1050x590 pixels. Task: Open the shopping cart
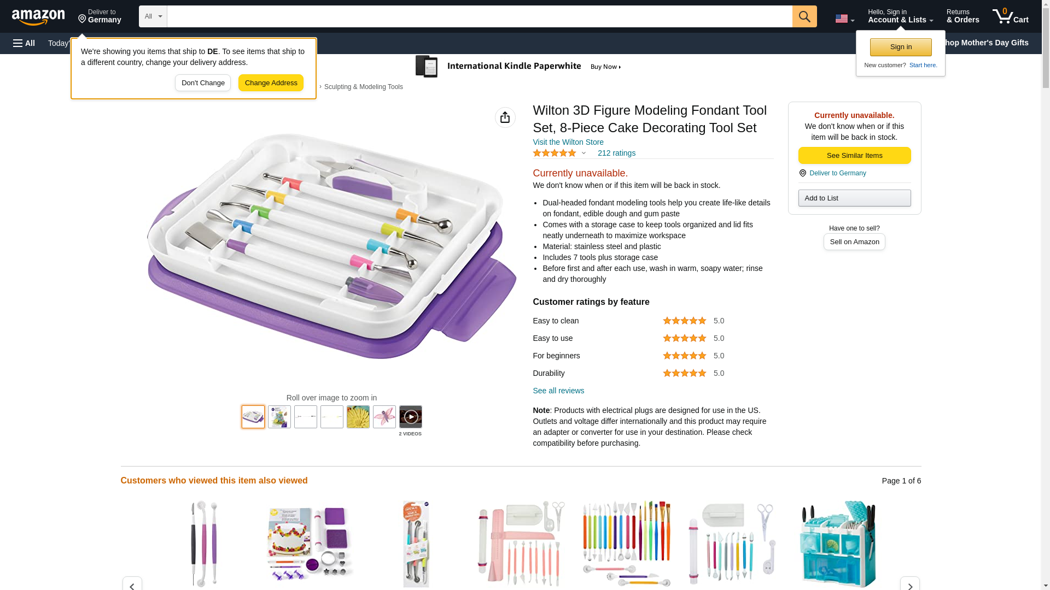(1010, 16)
